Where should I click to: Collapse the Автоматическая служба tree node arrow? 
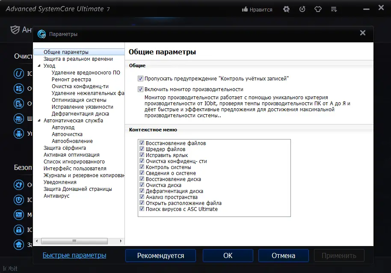coord(39,121)
